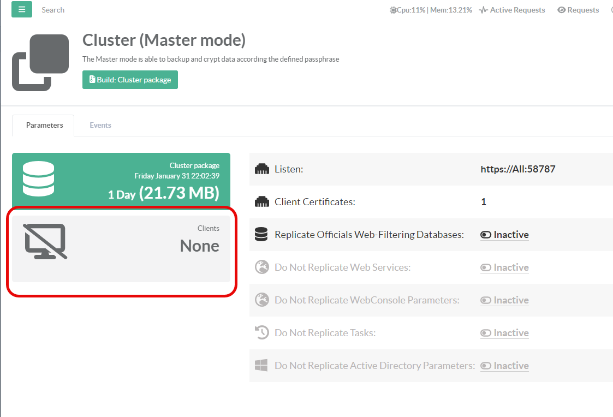Click the large Cluster overlapping-squares icon

pos(40,62)
